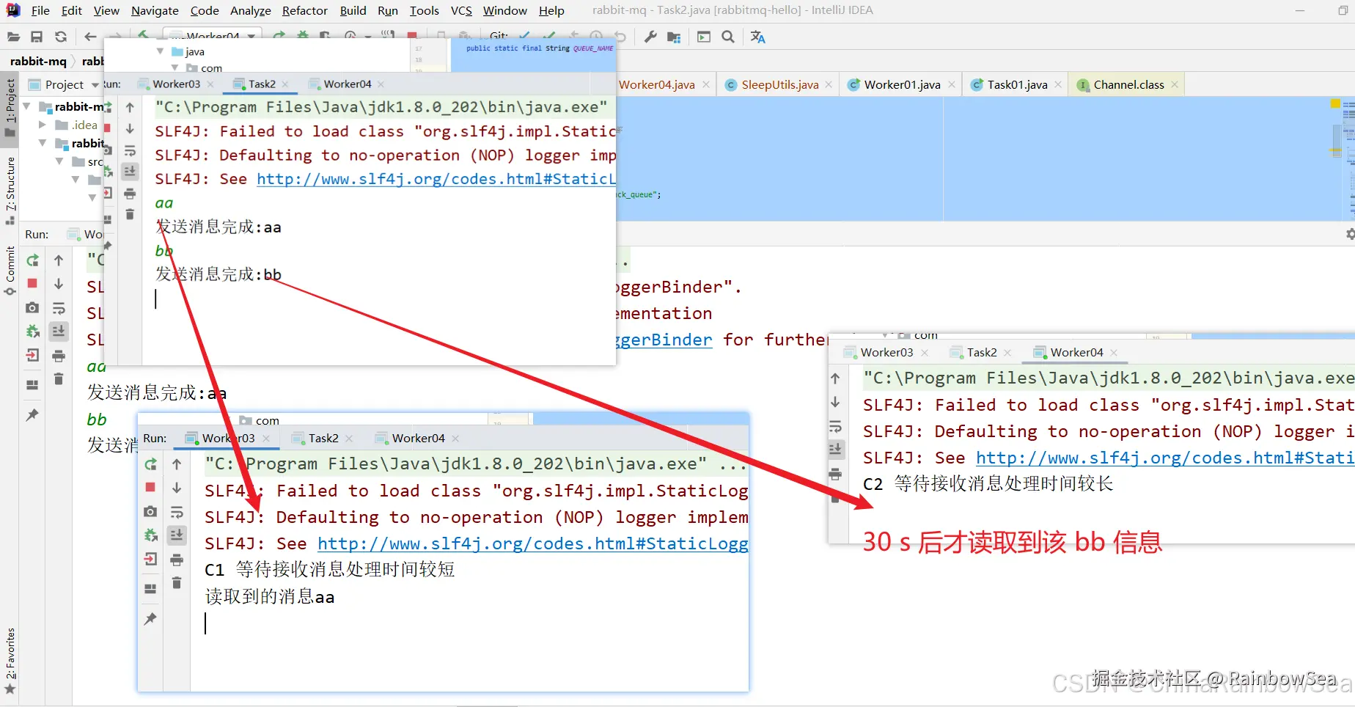Click the Run Anything toolbar icon
1355x707 pixels.
pos(704,37)
